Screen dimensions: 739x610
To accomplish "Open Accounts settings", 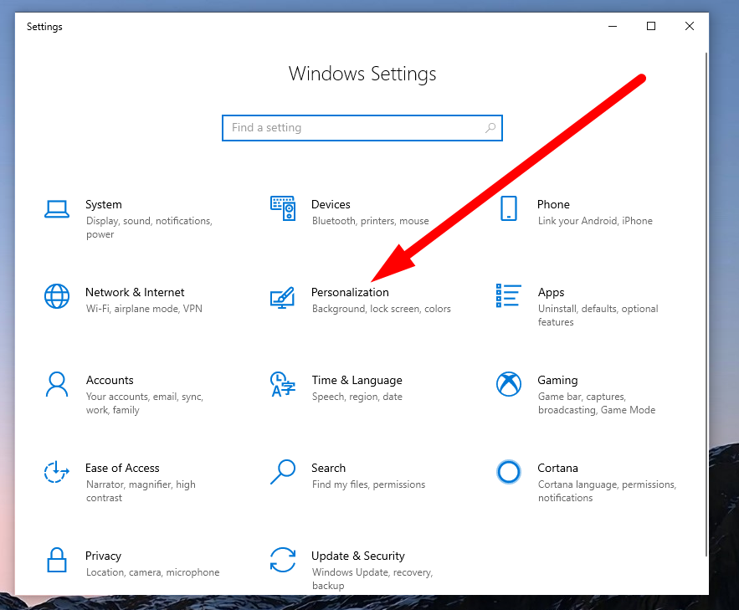I will tap(110, 380).
